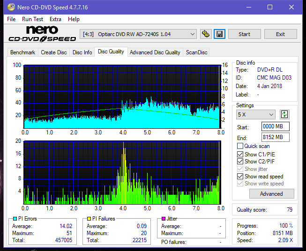
Task: Open the File menu
Action: (11, 19)
